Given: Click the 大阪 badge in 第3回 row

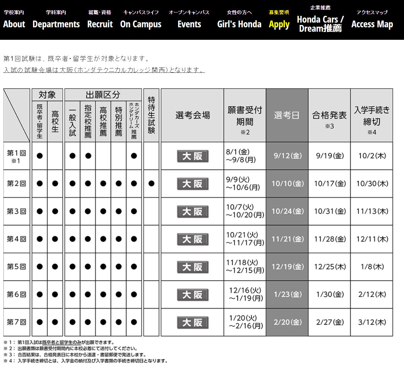Looking at the screenshot, I should pyautogui.click(x=193, y=211).
